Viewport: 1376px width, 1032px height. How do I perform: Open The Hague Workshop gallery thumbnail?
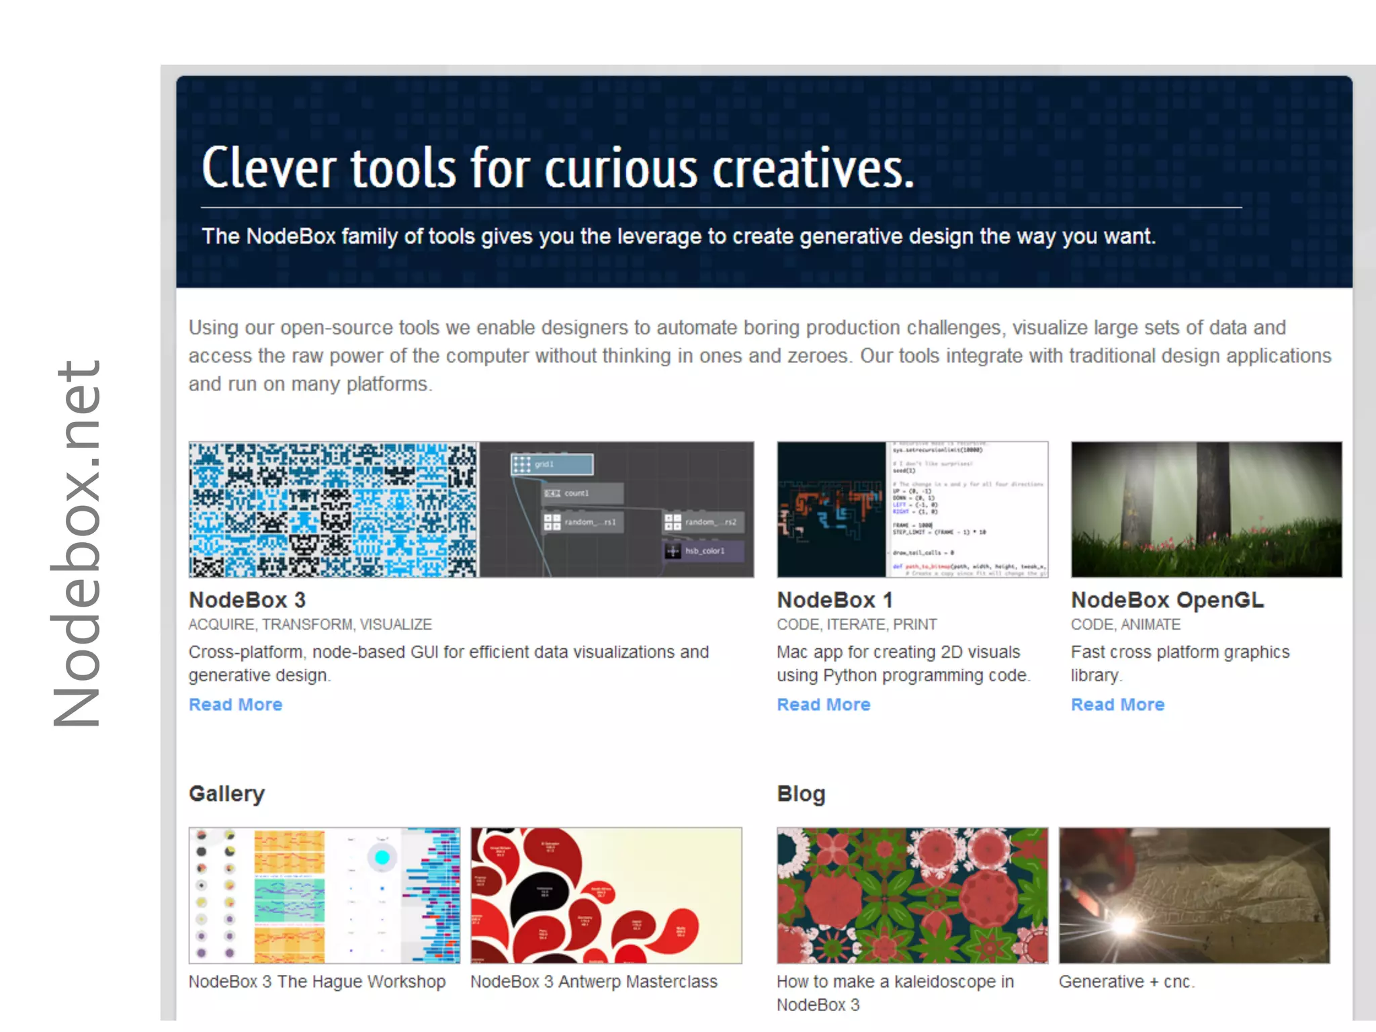coord(325,895)
